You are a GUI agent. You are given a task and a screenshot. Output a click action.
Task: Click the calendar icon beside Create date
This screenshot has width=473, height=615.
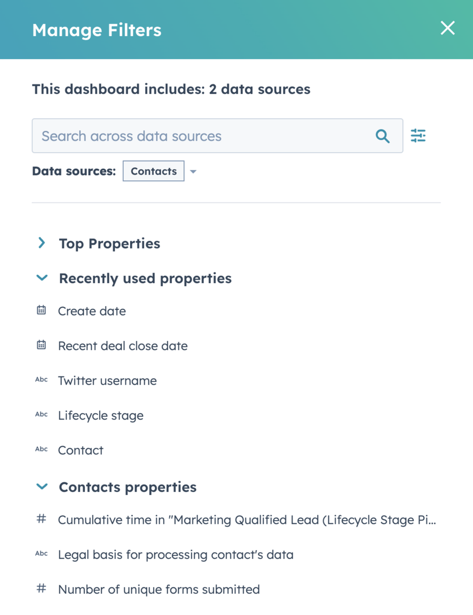[x=41, y=310]
